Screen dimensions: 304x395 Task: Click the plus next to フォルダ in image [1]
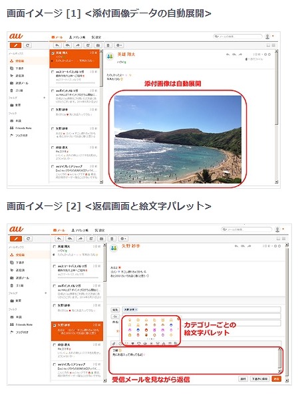45,98
